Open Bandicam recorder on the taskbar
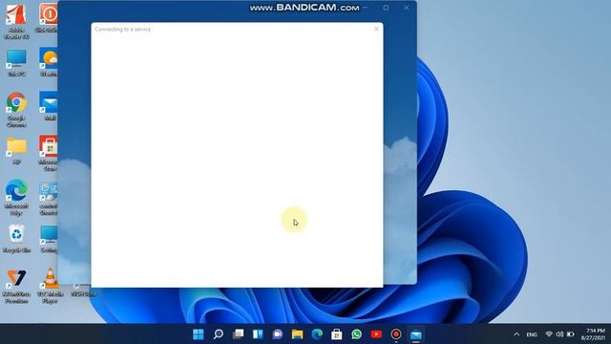This screenshot has width=611, height=344. coord(396,334)
